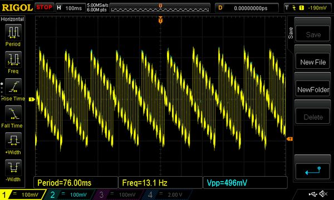The width and height of the screenshot is (334, 200).
Task: Click the H 100ms timebase readout
Action: coord(70,8)
